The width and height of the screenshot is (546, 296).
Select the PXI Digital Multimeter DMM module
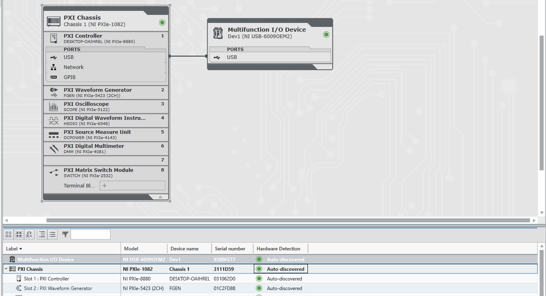point(106,149)
